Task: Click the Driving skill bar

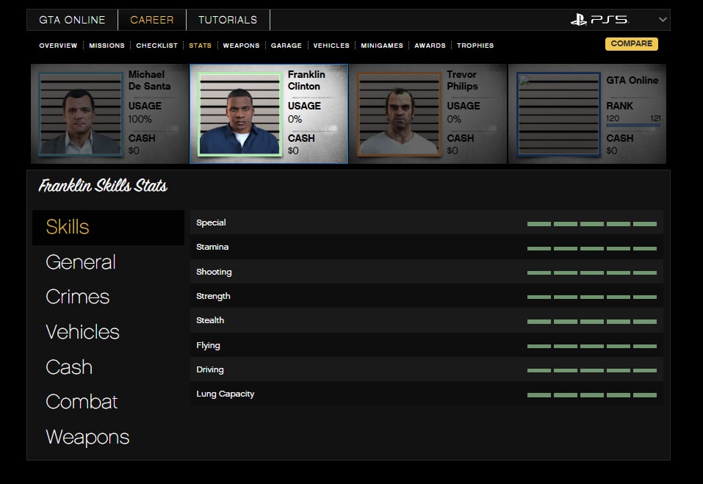Action: coord(592,370)
